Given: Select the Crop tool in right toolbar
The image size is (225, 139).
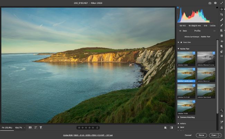Looking at the screenshot, I should pyautogui.click(x=222, y=15).
